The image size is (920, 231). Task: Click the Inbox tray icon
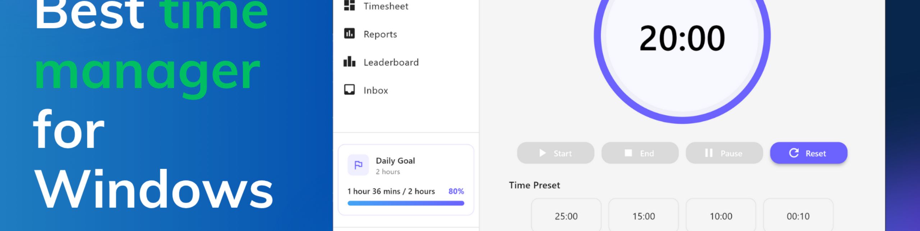349,90
